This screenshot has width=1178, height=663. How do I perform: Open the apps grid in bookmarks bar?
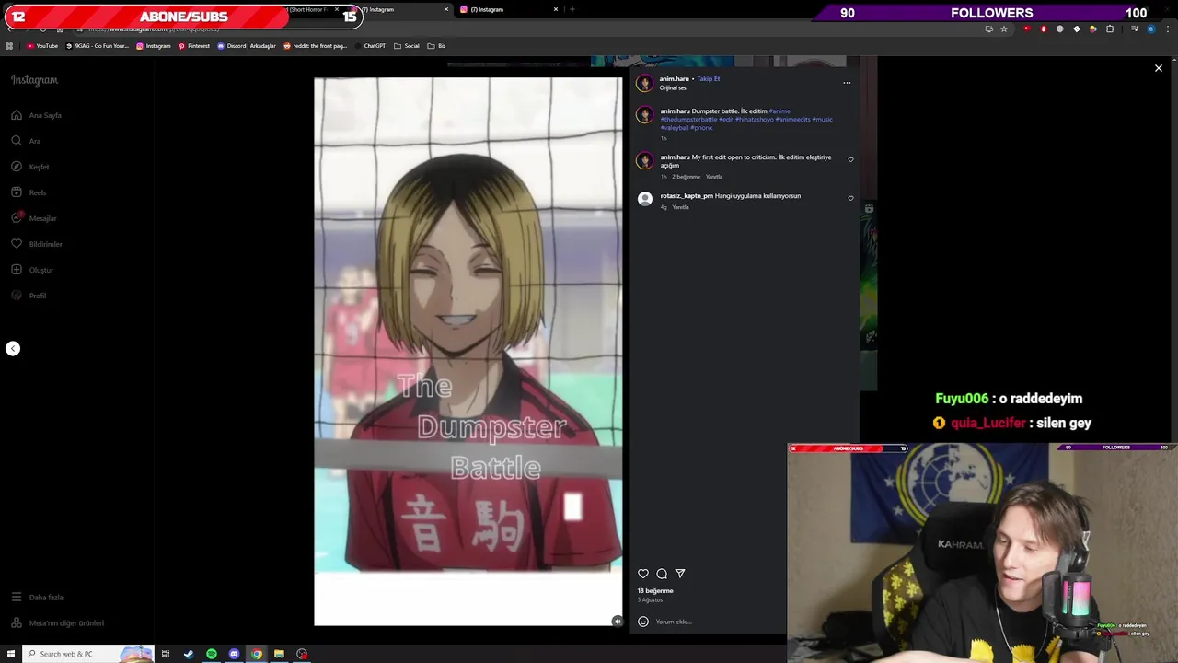click(9, 46)
